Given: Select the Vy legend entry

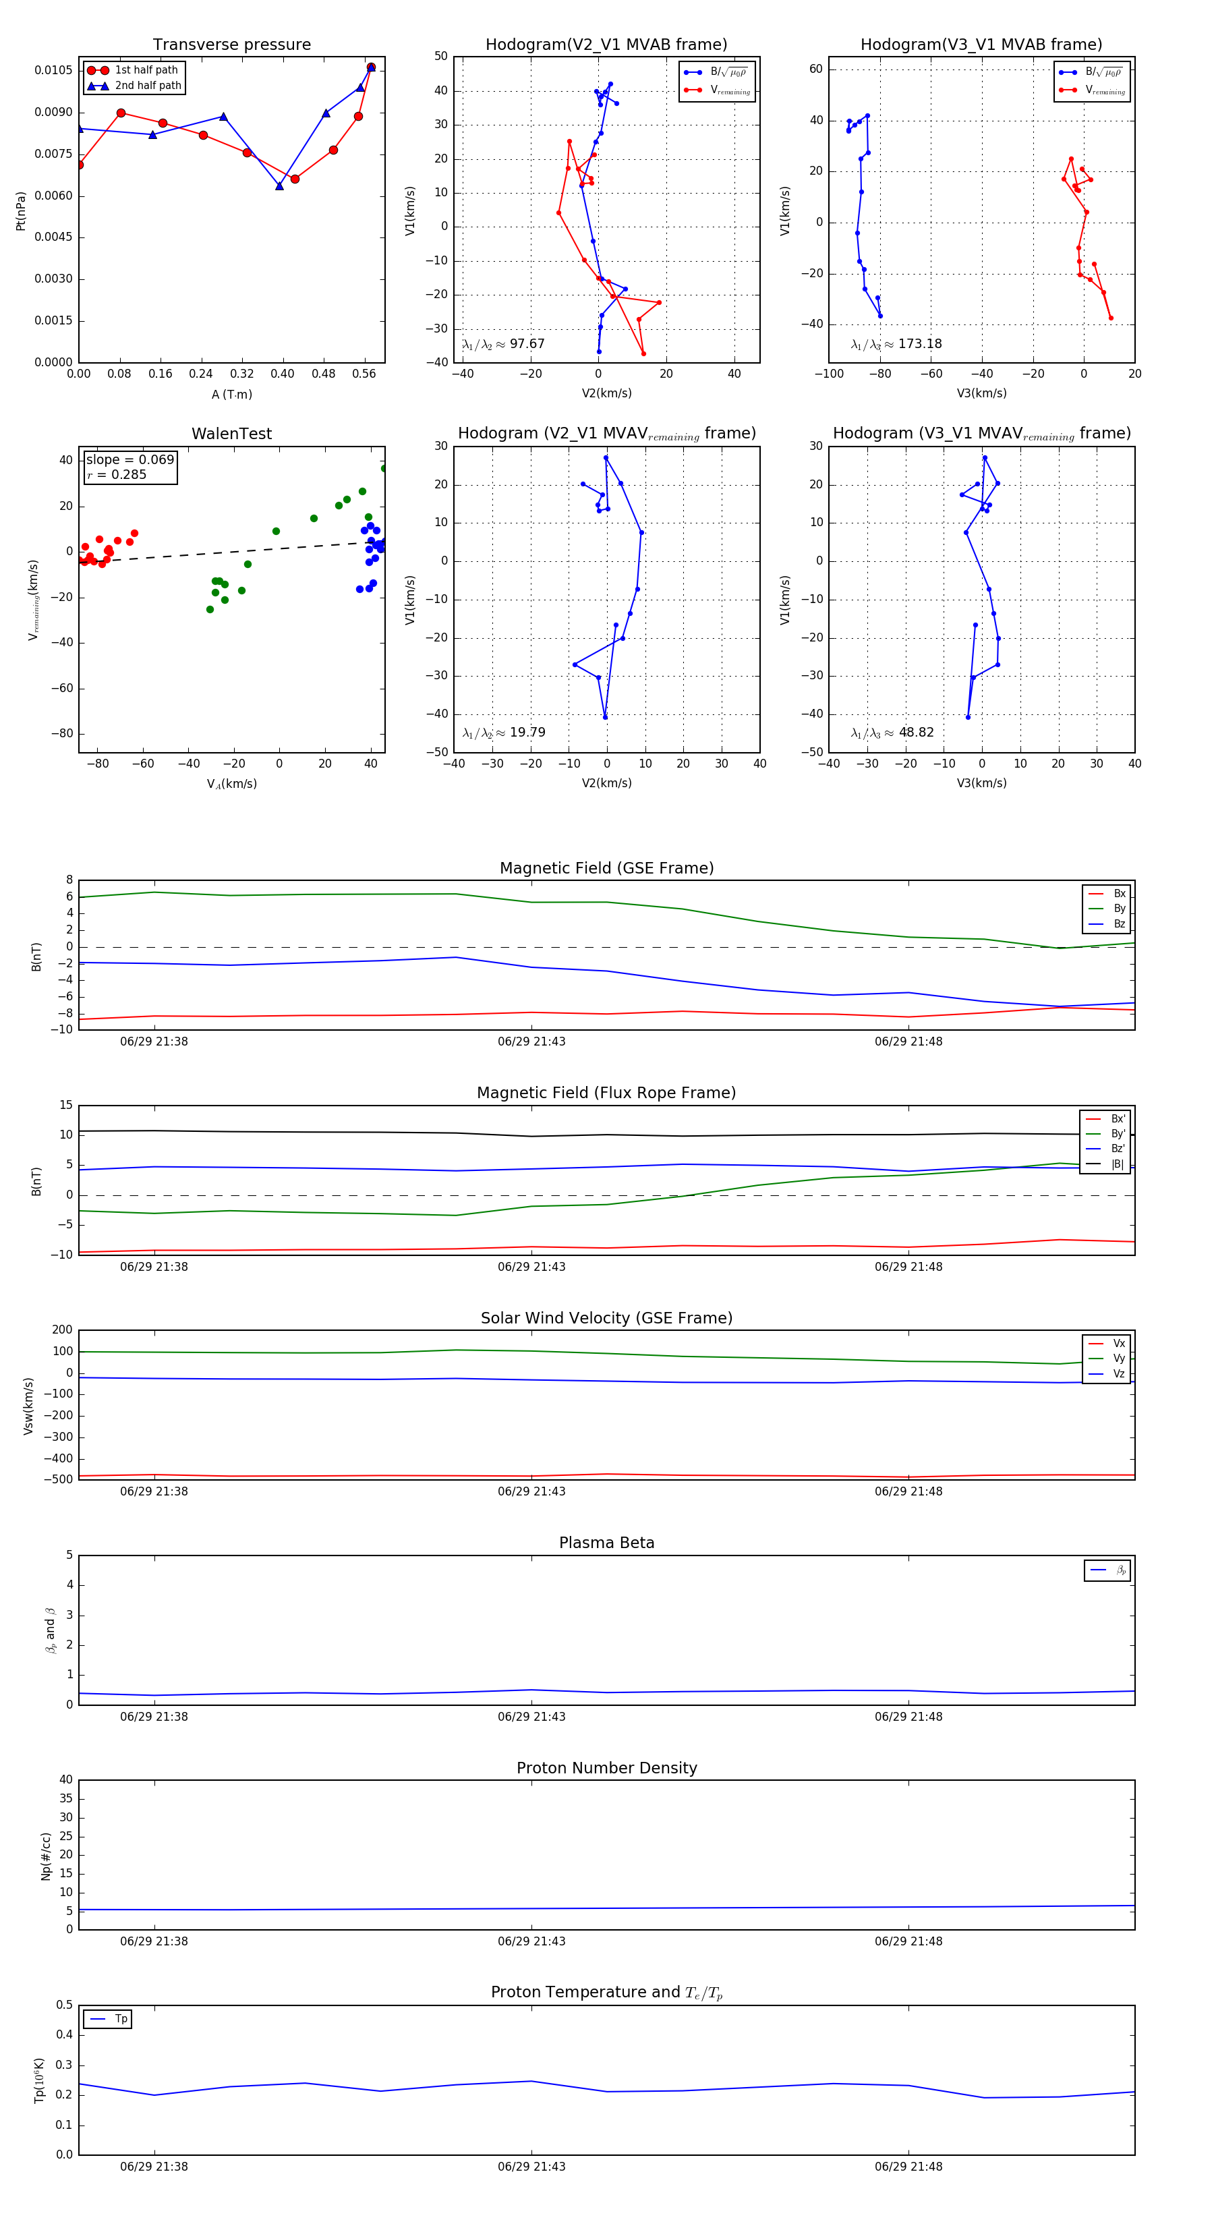Looking at the screenshot, I should point(1107,1359).
